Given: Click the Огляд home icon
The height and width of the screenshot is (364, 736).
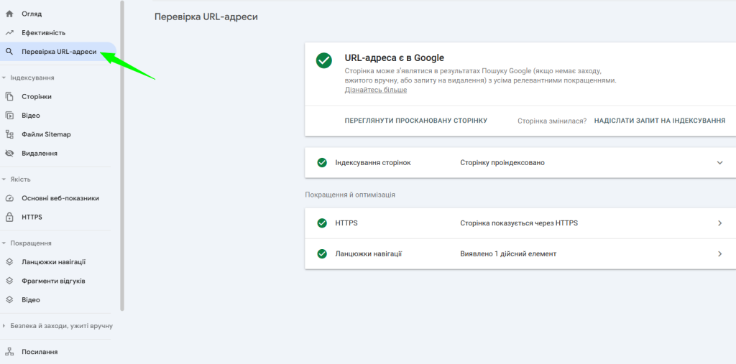Looking at the screenshot, I should tap(9, 14).
